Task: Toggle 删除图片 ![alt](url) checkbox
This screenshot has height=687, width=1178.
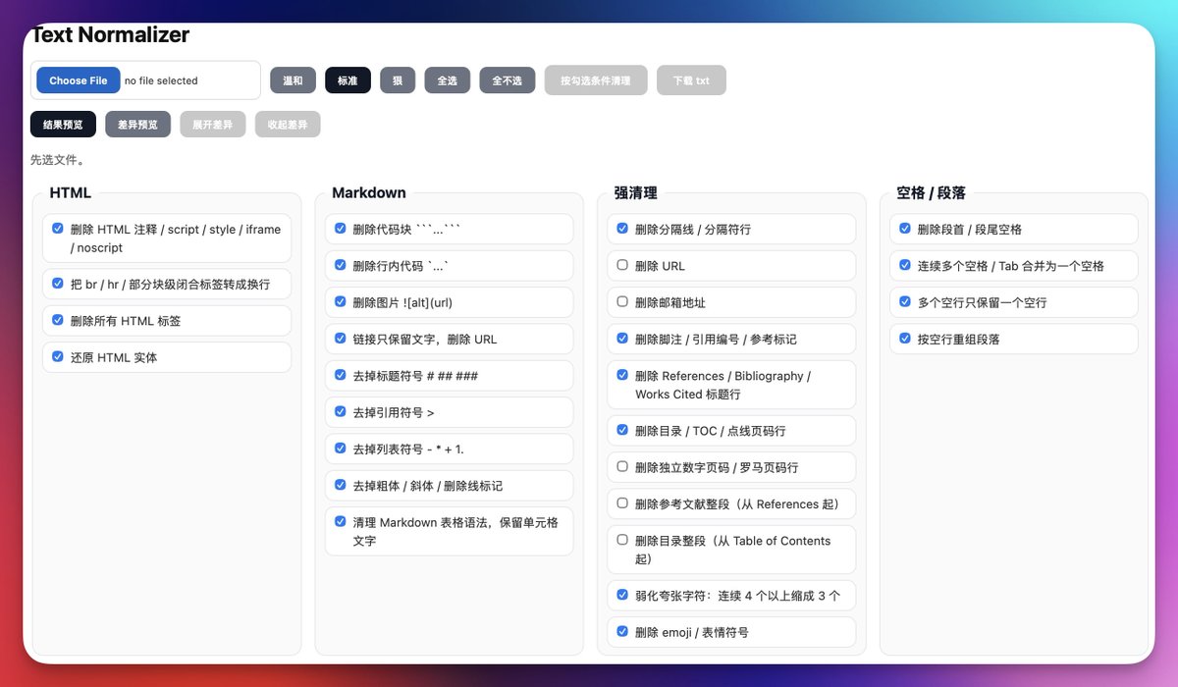Action: pyautogui.click(x=340, y=301)
